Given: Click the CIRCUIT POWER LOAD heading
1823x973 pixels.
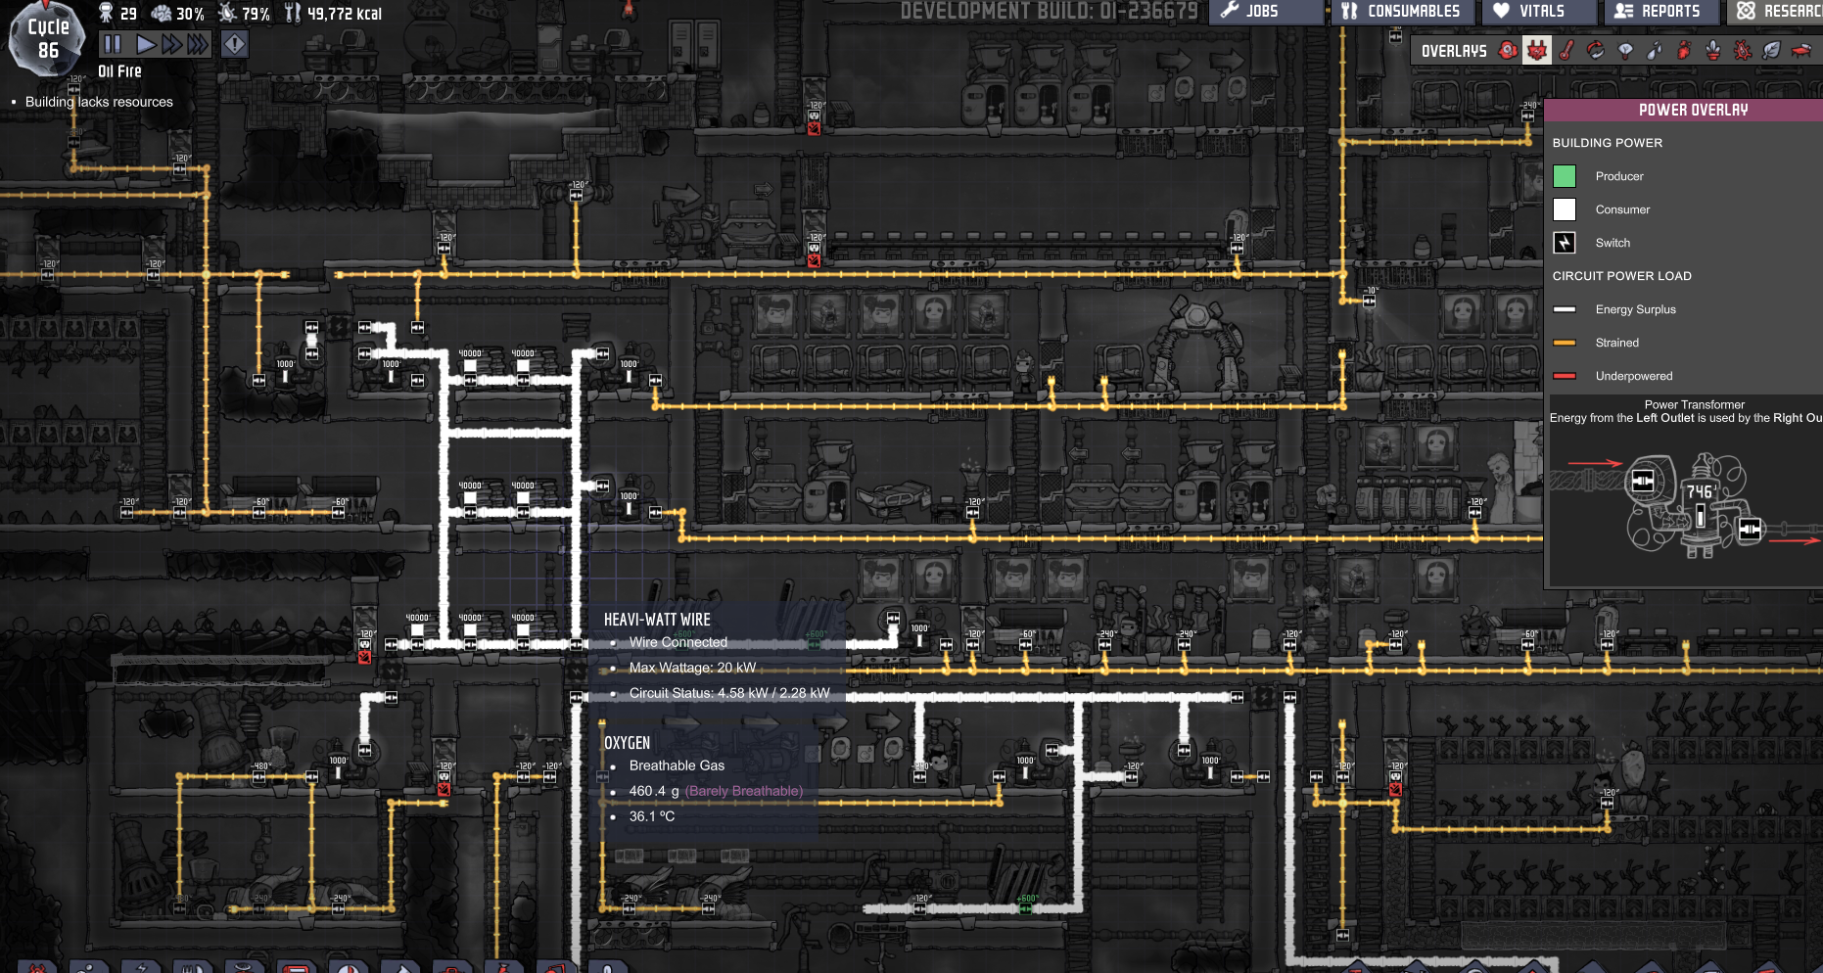Looking at the screenshot, I should [1622, 276].
